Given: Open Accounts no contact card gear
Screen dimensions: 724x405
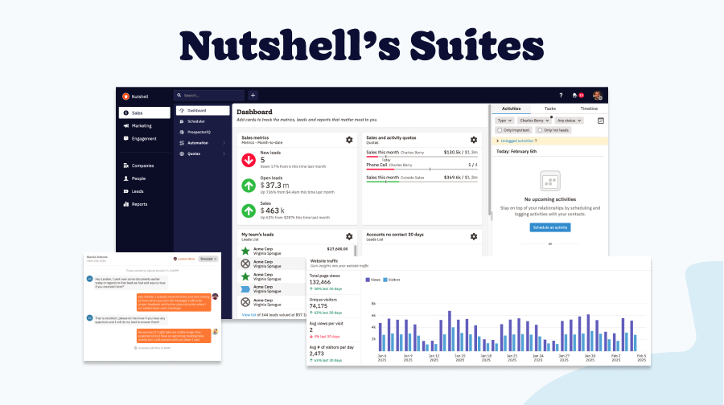Looking at the screenshot, I should pos(474,237).
